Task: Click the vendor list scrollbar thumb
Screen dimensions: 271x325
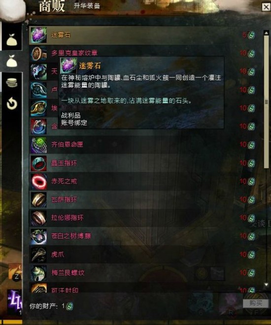Action: point(266,102)
